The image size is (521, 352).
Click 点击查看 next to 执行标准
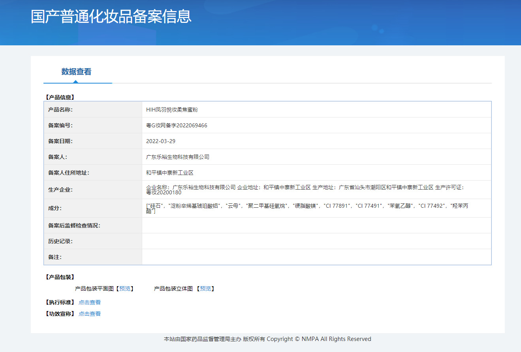click(90, 302)
